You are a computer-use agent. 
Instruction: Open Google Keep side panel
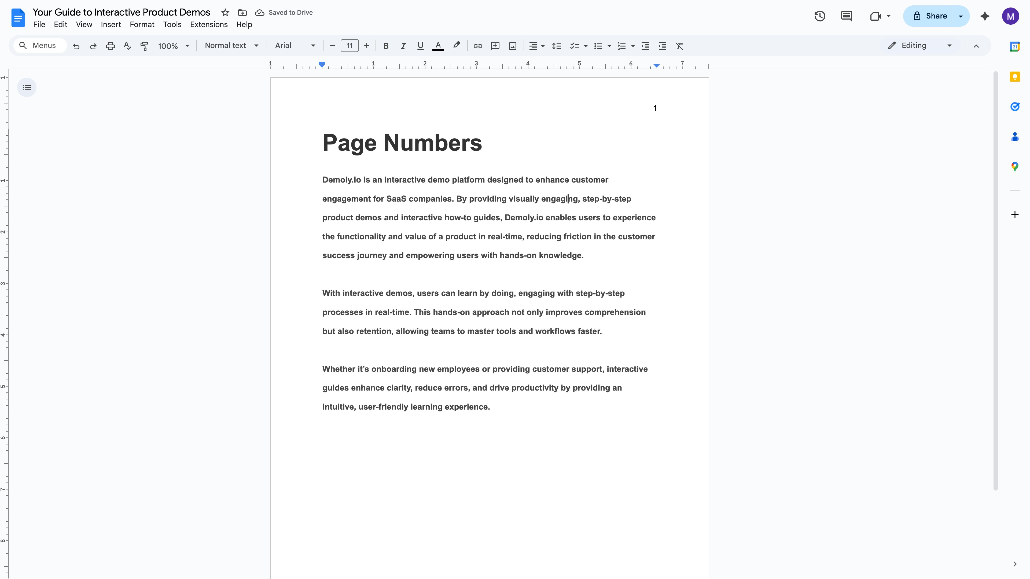pos(1014,77)
